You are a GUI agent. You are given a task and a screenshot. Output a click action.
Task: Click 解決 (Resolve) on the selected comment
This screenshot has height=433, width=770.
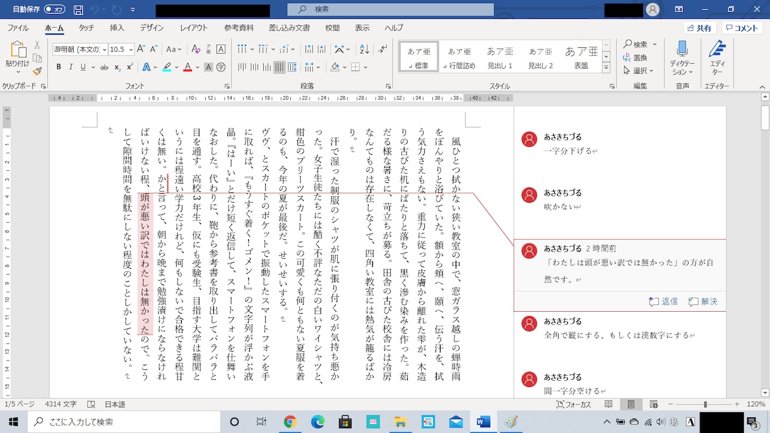pos(703,302)
